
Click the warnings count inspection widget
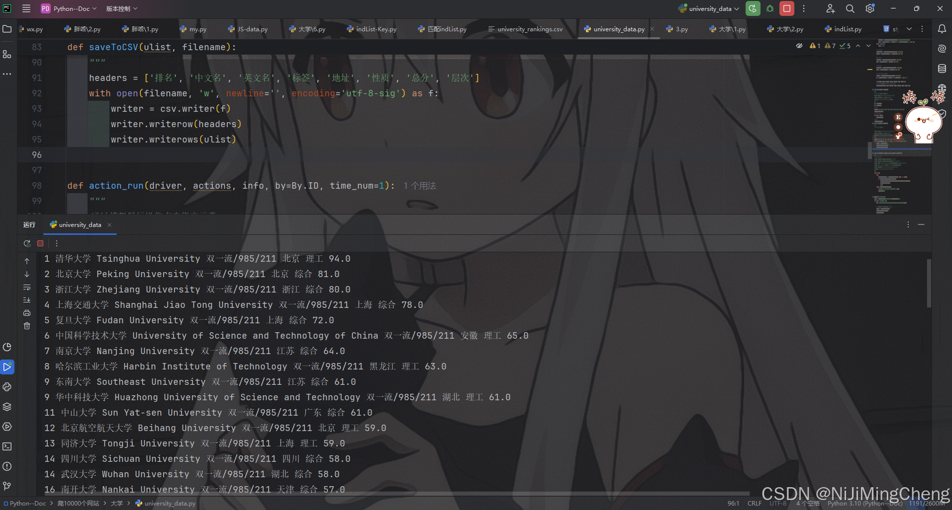pos(830,46)
